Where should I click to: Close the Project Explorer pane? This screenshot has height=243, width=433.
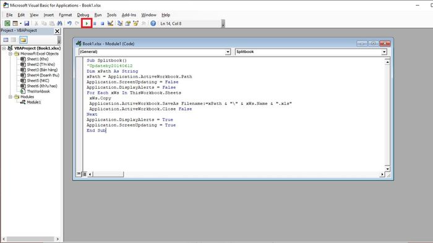click(x=57, y=31)
